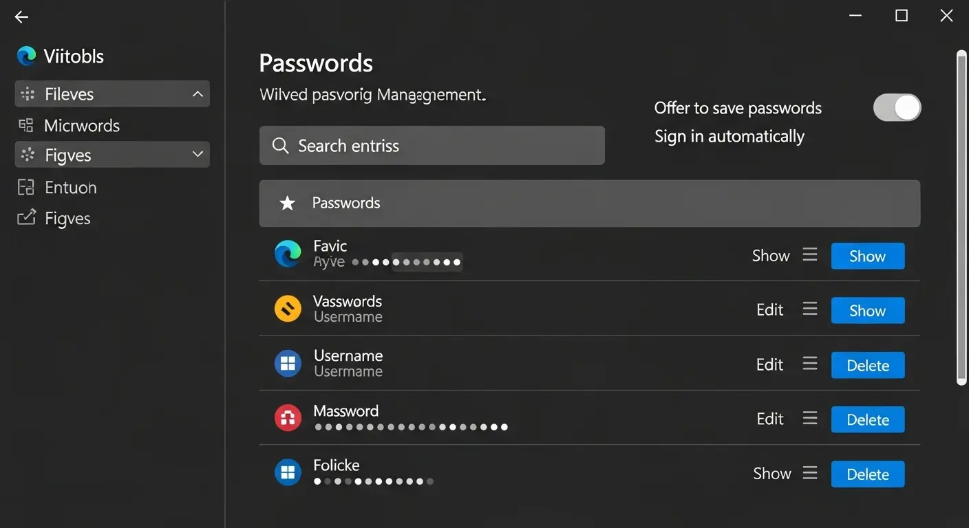Expand the Figves dropdown chevron

tap(198, 155)
